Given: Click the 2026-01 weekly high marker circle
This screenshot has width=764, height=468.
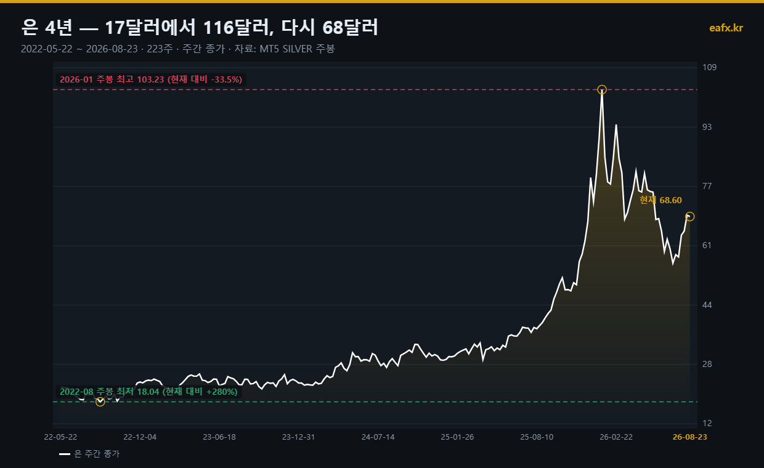Looking at the screenshot, I should click(602, 89).
